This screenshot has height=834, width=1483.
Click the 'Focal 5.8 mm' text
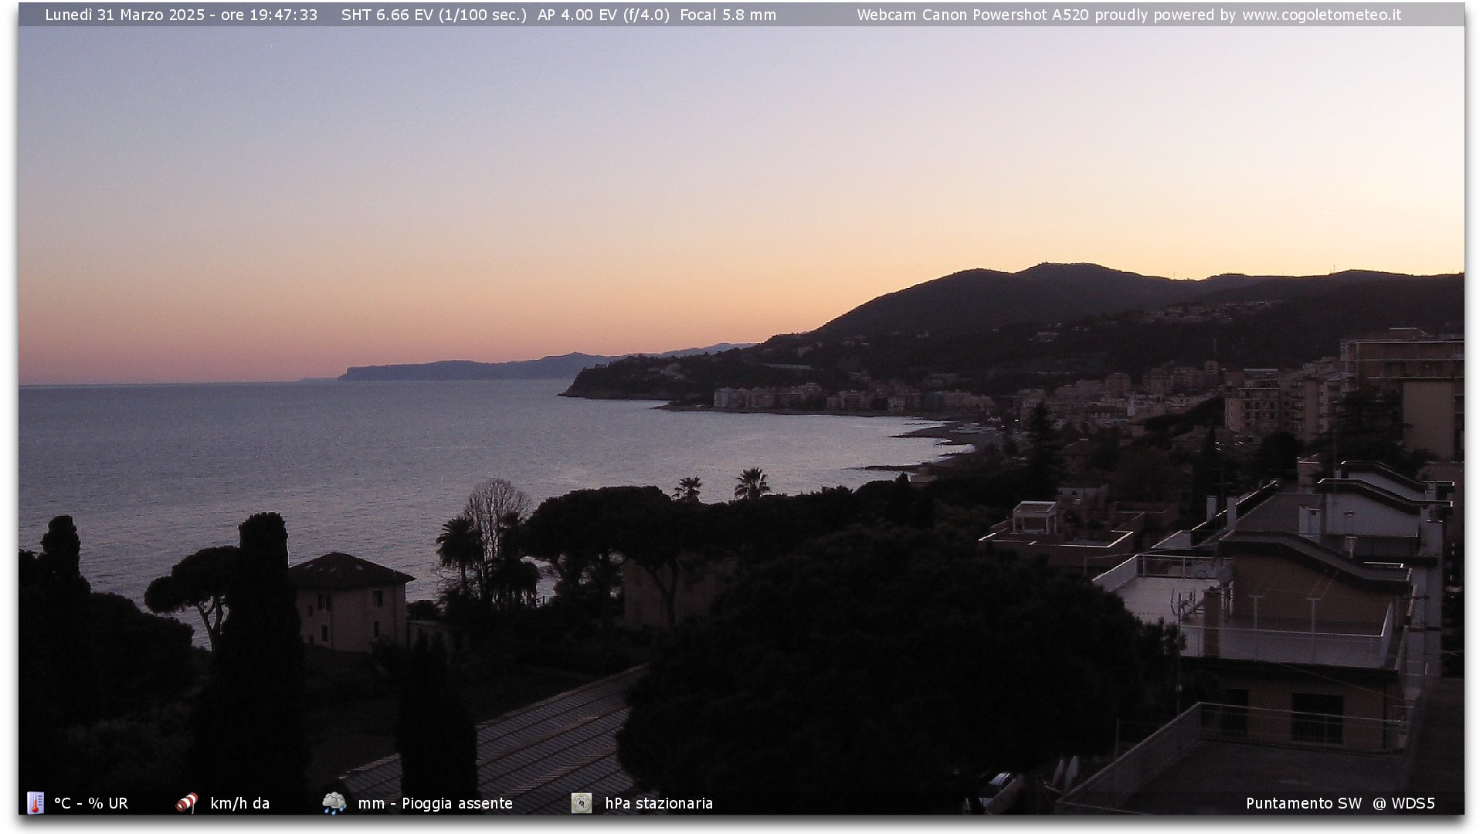point(728,15)
